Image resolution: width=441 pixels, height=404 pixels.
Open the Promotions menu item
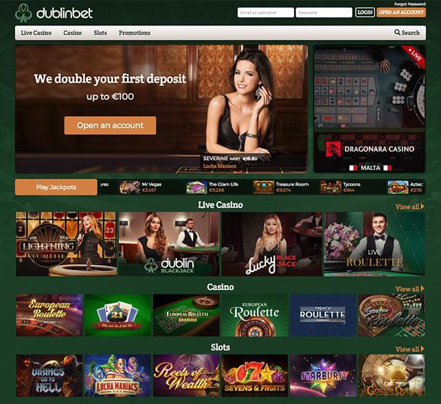click(x=135, y=33)
